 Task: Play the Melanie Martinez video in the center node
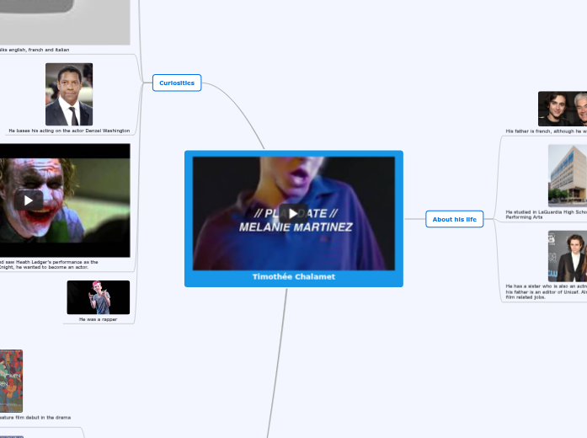click(x=293, y=213)
